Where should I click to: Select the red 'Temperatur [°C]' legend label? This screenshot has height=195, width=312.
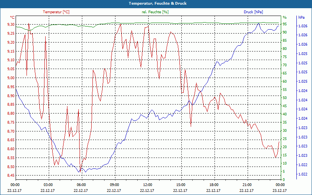(56, 12)
